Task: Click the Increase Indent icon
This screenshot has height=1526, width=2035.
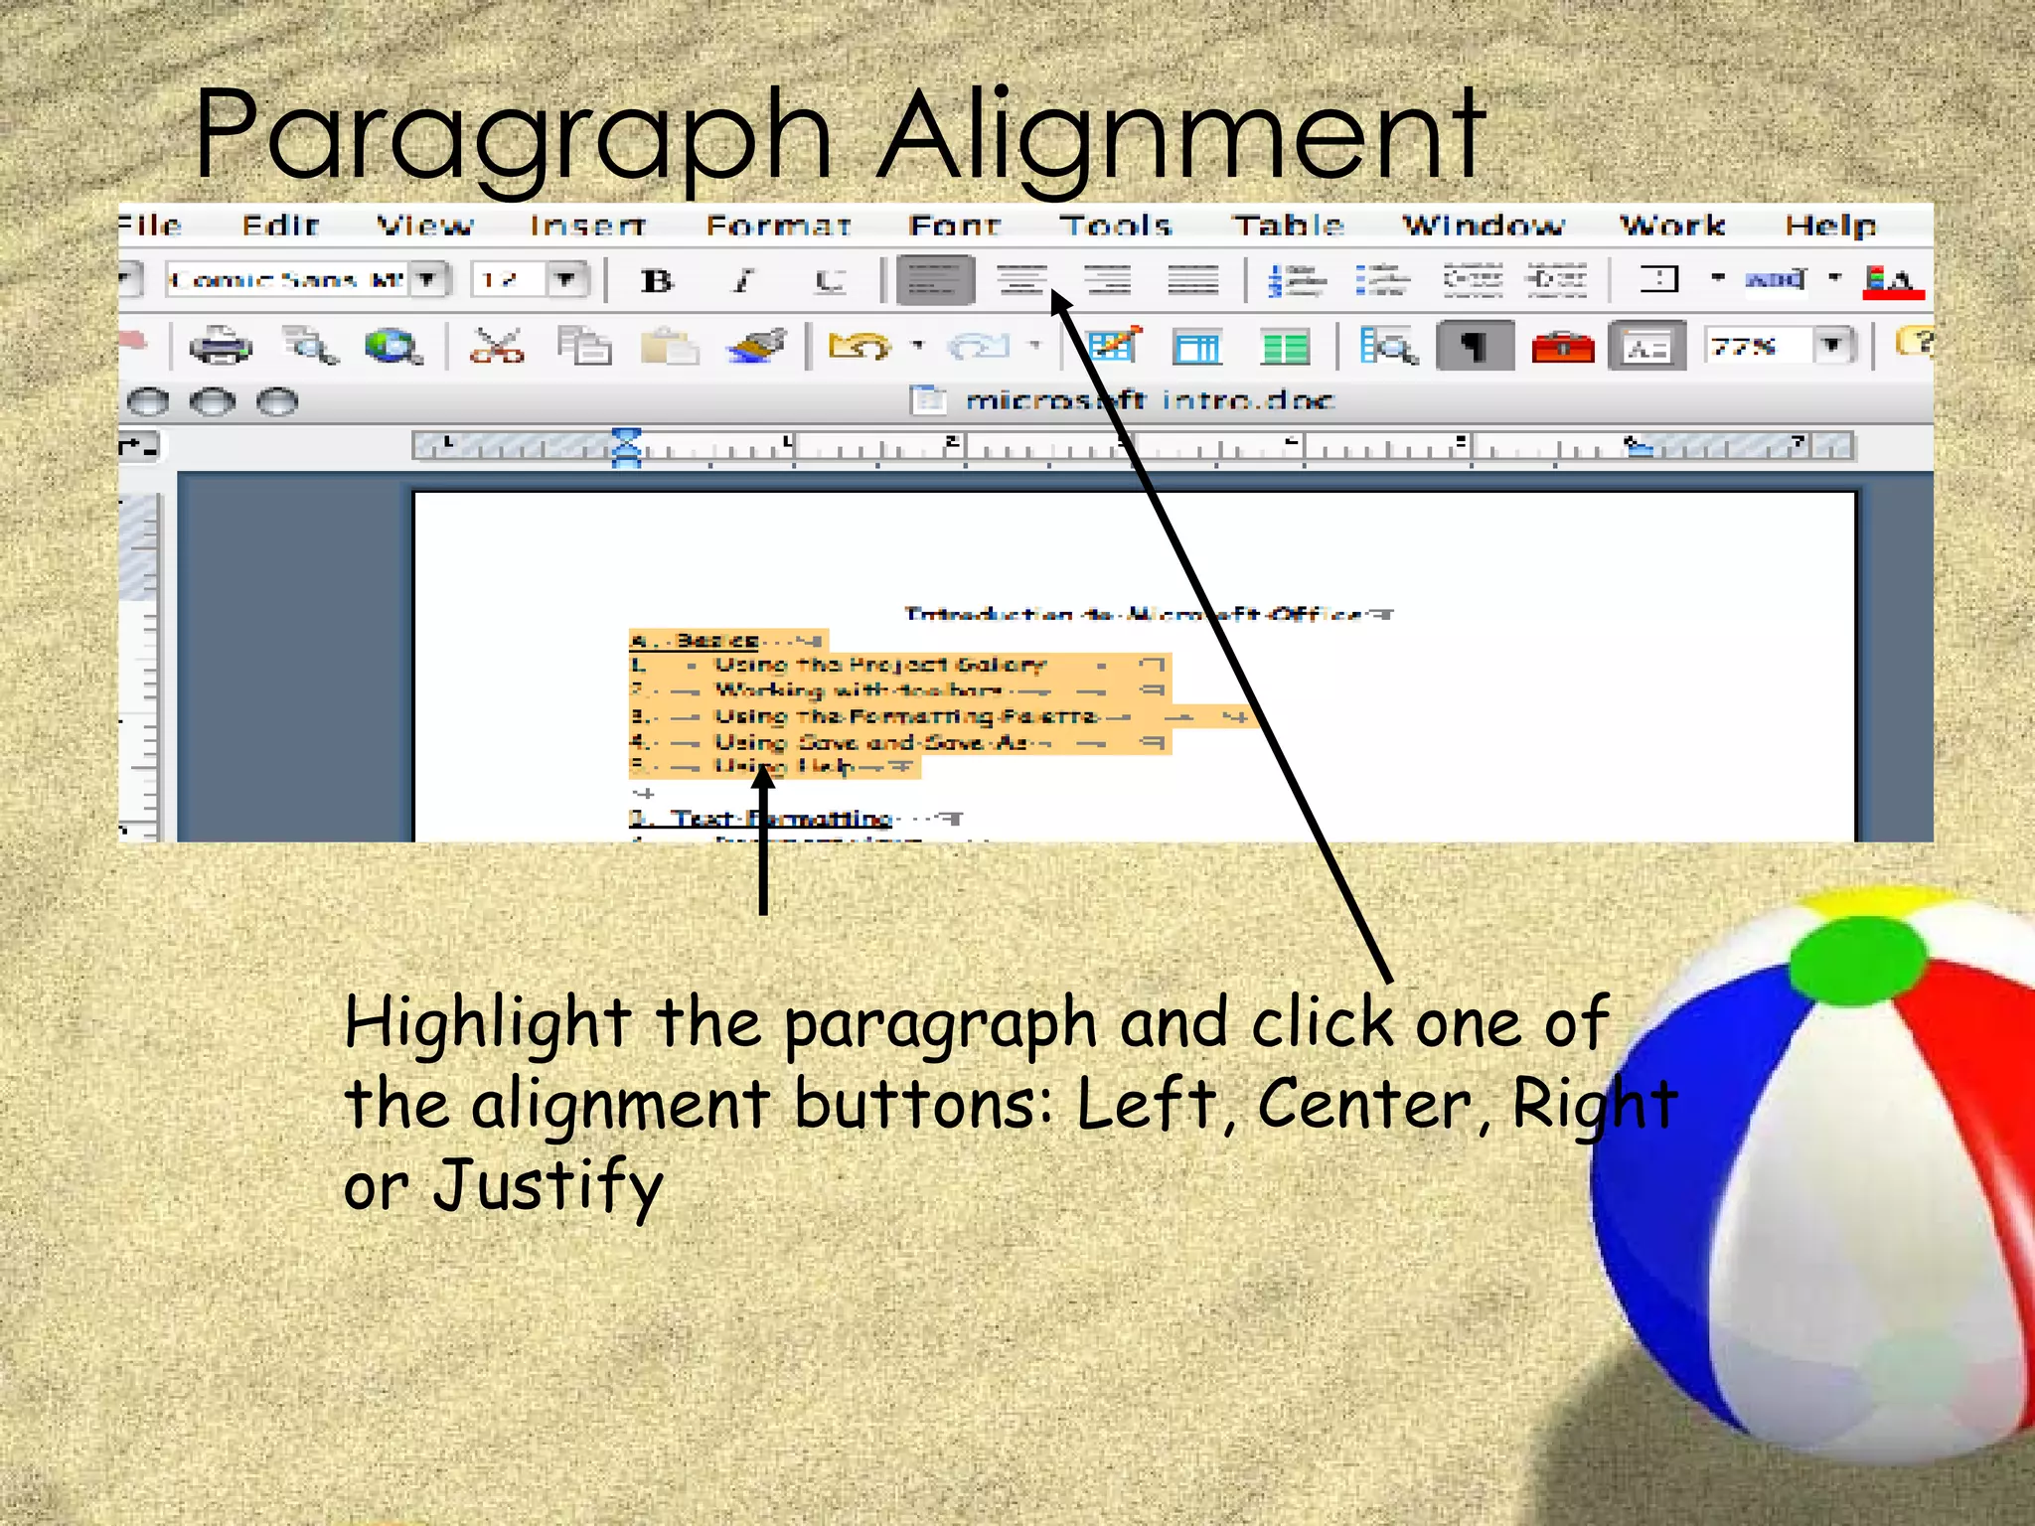Action: click(x=1557, y=281)
